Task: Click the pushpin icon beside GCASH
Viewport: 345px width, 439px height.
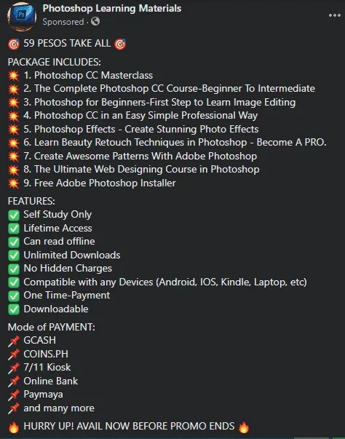Action: pyautogui.click(x=14, y=341)
